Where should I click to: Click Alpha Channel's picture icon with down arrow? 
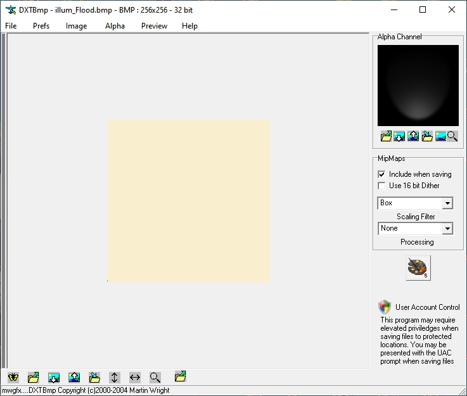click(x=399, y=136)
